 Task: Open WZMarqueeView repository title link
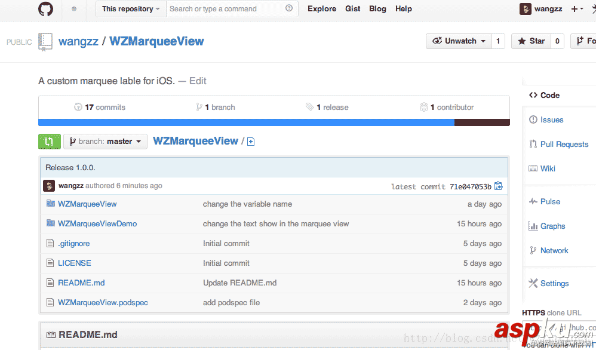pyautogui.click(x=156, y=41)
